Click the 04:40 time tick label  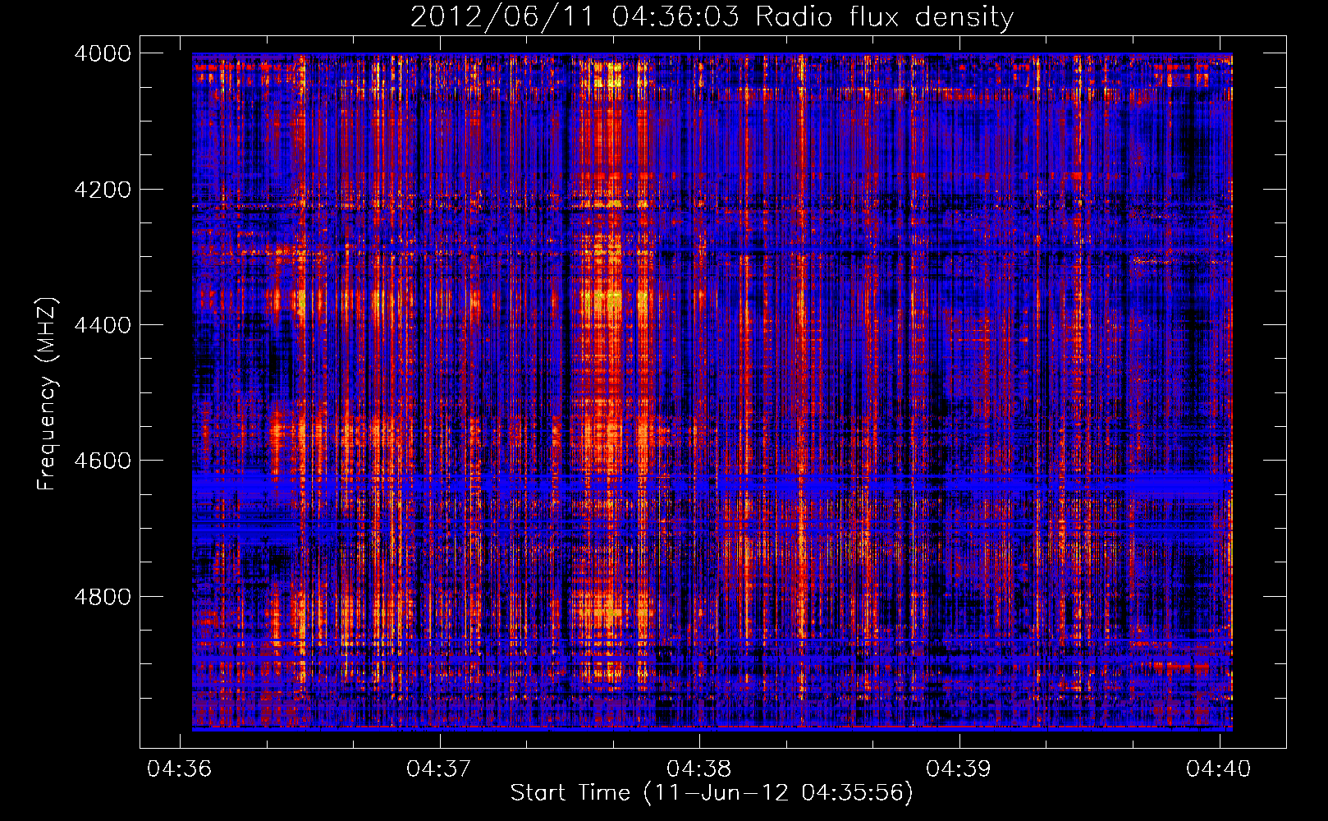1219,768
